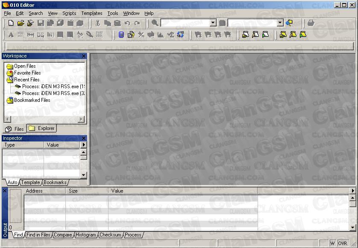The height and width of the screenshot is (248, 358).
Task: Switch to the Bookmarks tab in Inspector
Action: [x=55, y=182]
